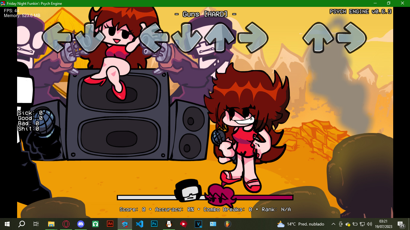This screenshot has width=410, height=230.
Task: Launch the Opera browser
Action: click(x=66, y=224)
